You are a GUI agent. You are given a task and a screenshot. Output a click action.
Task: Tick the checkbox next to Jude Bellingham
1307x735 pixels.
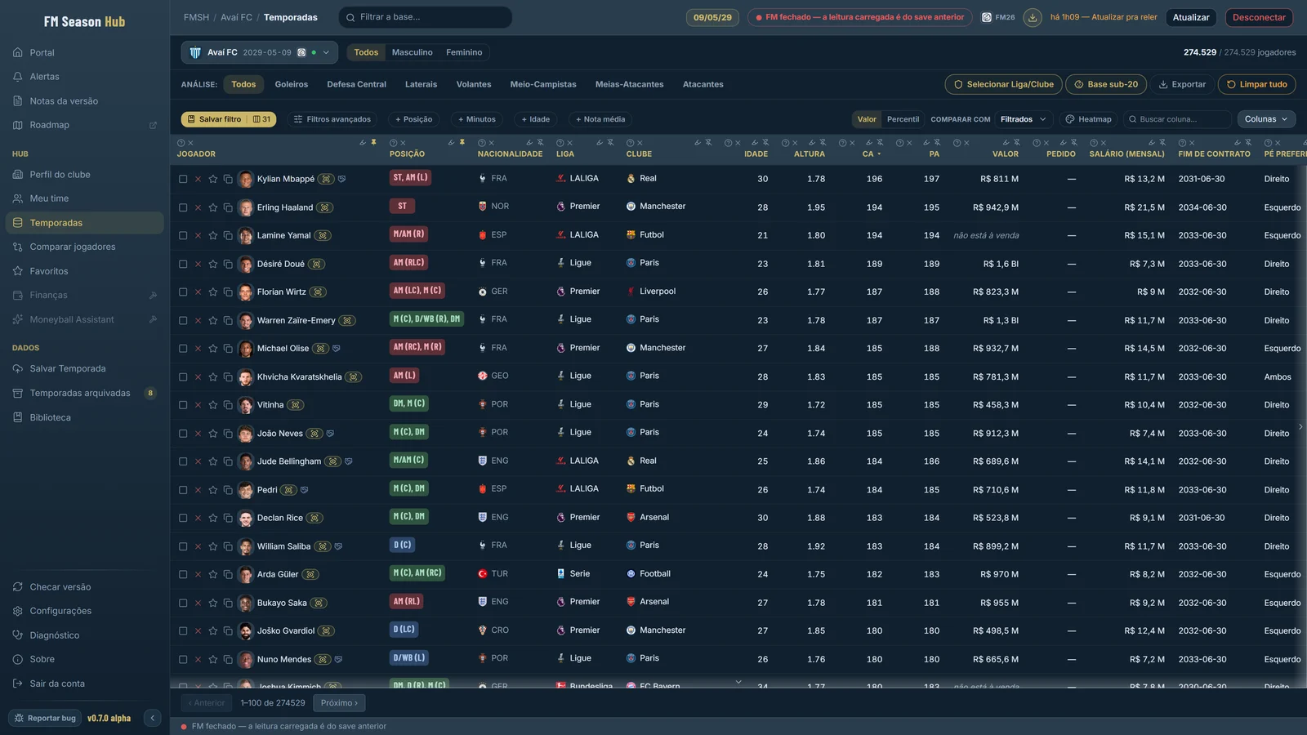click(x=183, y=461)
